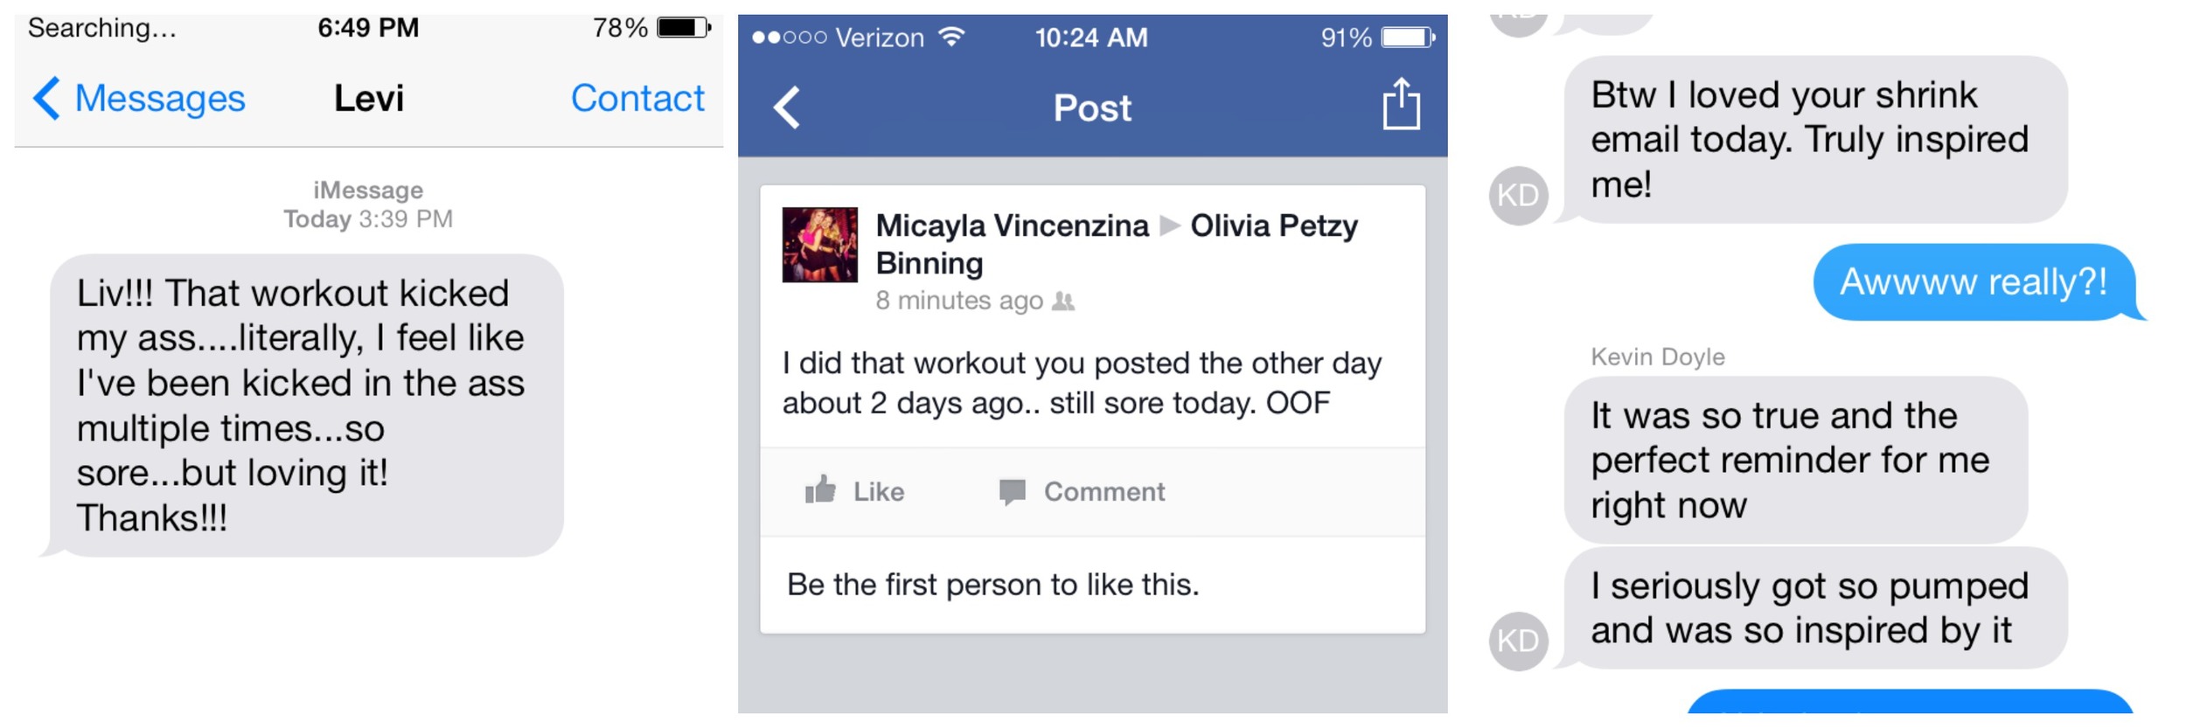2186x728 pixels.
Task: Like Micayla's post with thumbs-up icon
Action: point(820,490)
